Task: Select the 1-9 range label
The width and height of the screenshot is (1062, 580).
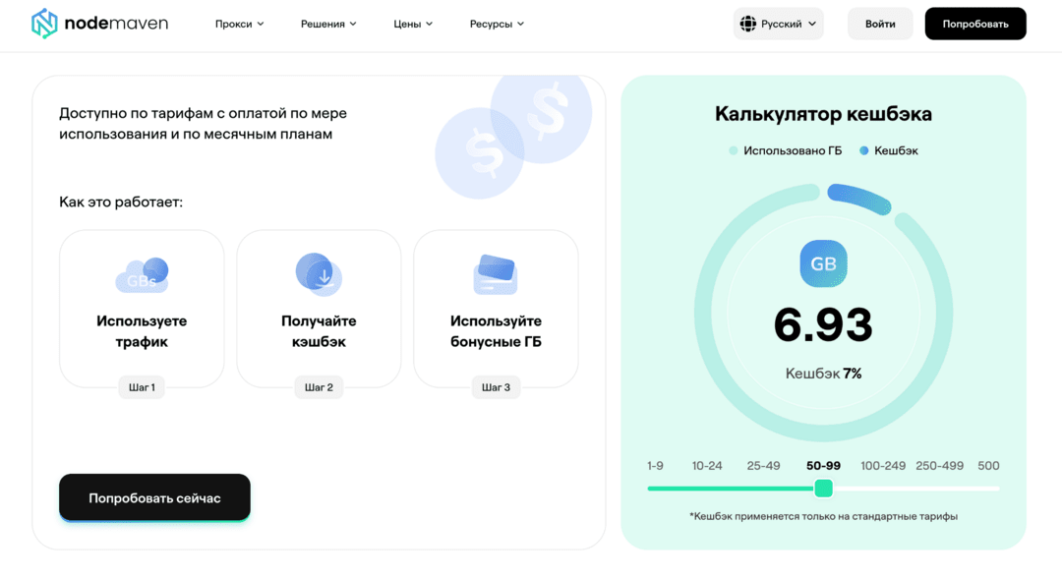Action: [655, 466]
